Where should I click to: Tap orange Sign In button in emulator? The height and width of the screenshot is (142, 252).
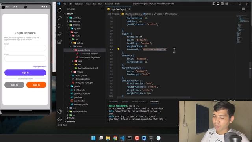tap(36, 85)
